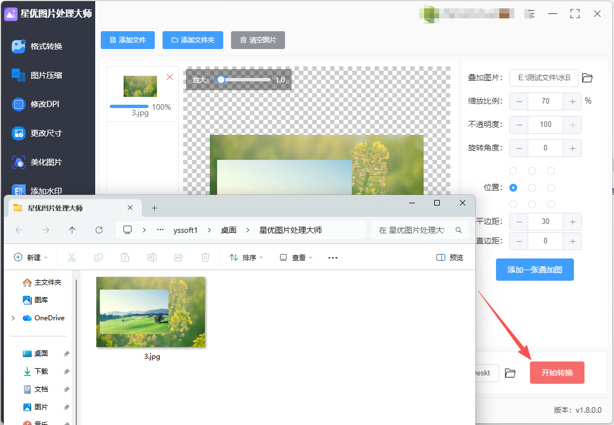Open the 图片压缩 image compression tool

38,75
